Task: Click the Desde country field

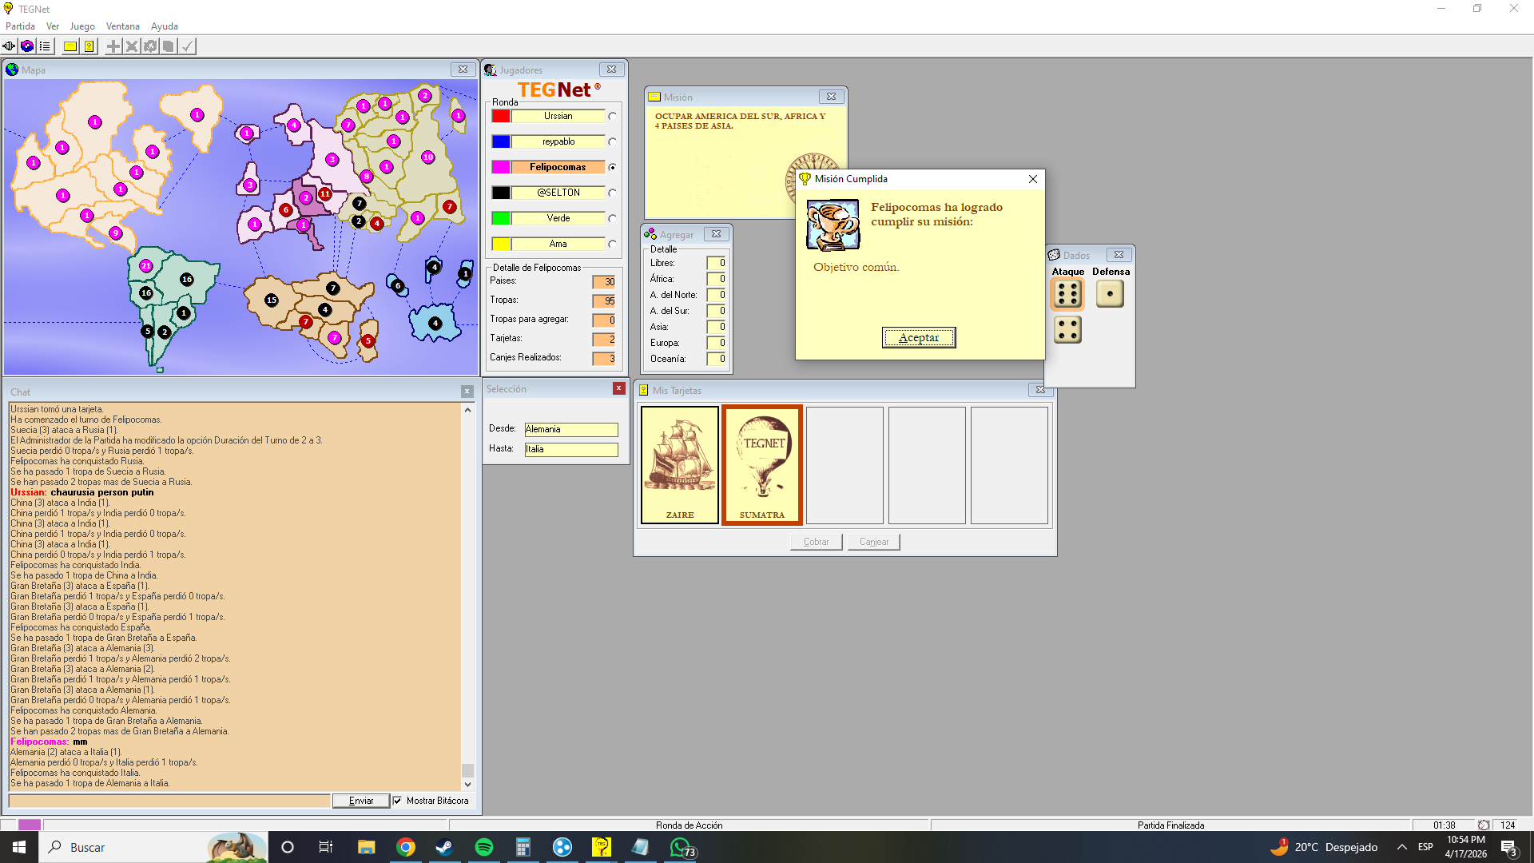Action: (x=570, y=430)
